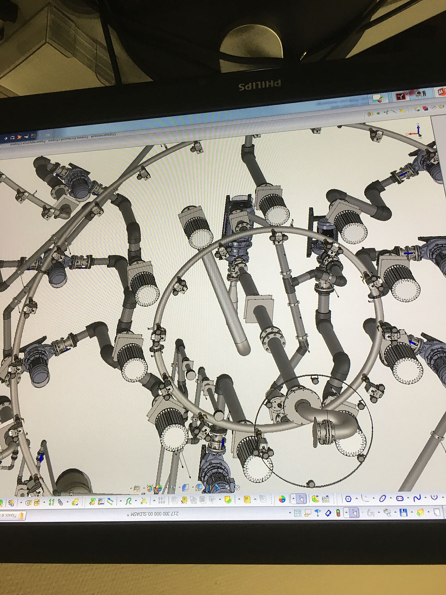The width and height of the screenshot is (446, 595).
Task: Toggle the Select cursor beside the color wheel
Action: pyautogui.click(x=302, y=499)
